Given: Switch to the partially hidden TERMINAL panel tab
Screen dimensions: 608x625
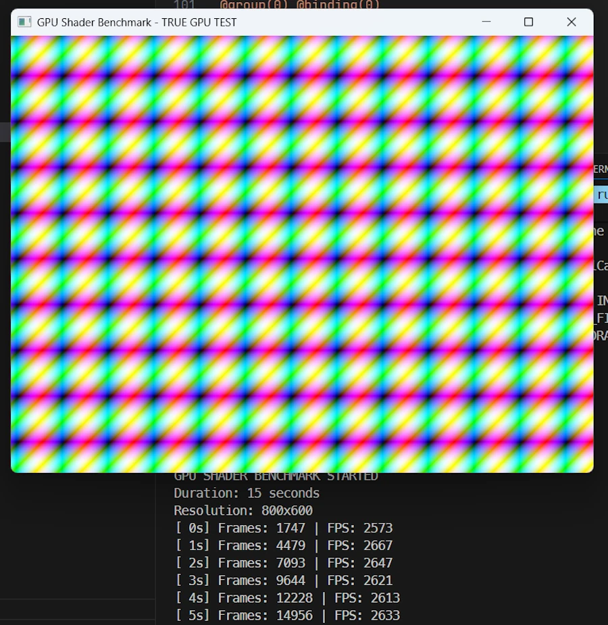Looking at the screenshot, I should (x=599, y=169).
